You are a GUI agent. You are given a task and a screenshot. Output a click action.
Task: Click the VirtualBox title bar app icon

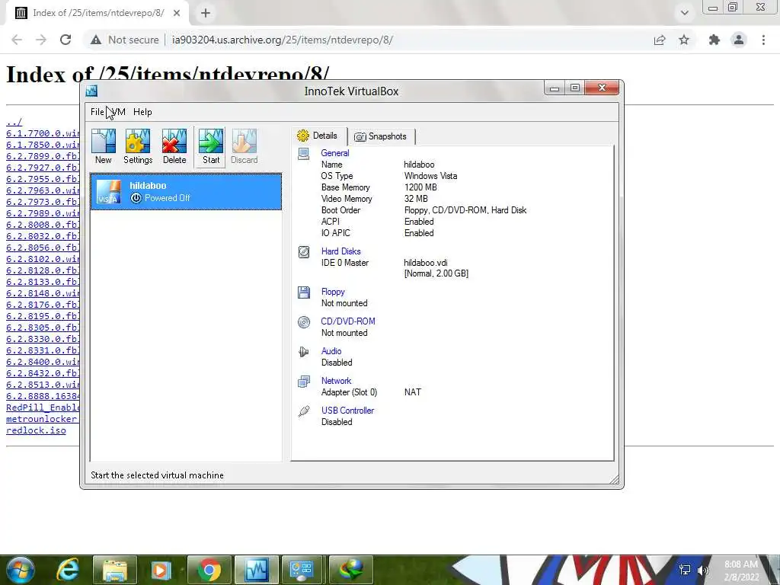coord(91,91)
